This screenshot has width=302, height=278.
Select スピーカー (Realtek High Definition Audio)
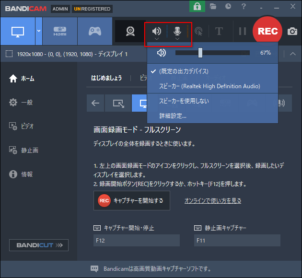pyautogui.click(x=212, y=86)
